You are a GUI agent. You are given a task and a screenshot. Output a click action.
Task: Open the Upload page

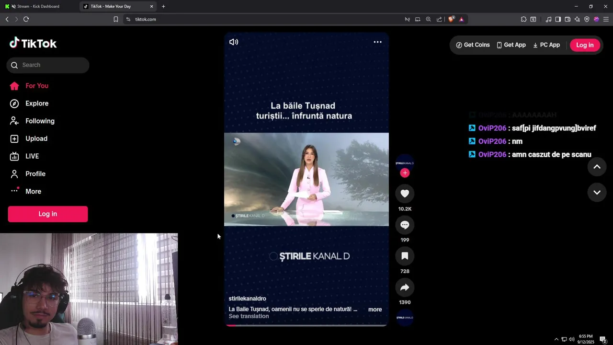pyautogui.click(x=29, y=138)
